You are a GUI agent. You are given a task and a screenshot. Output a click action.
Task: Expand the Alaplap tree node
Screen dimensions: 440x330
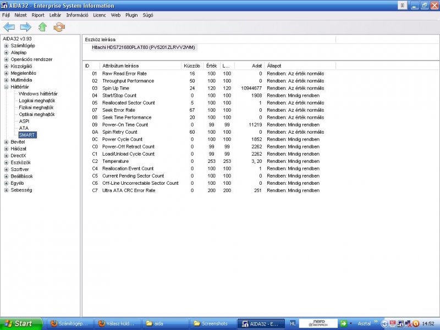click(x=6, y=52)
